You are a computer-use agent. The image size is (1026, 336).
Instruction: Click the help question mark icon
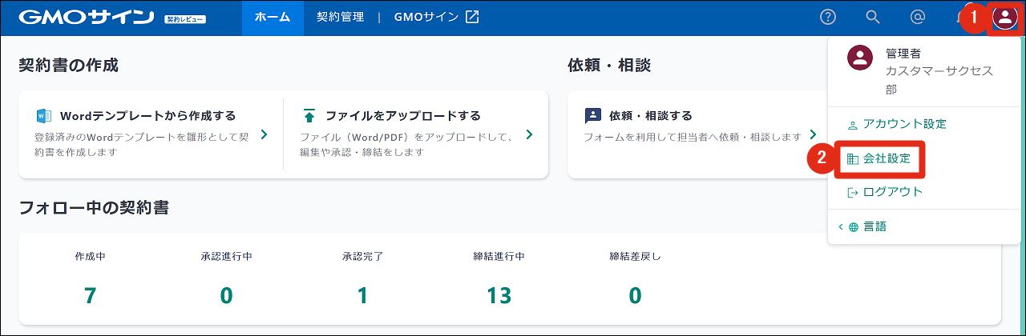[x=828, y=17]
